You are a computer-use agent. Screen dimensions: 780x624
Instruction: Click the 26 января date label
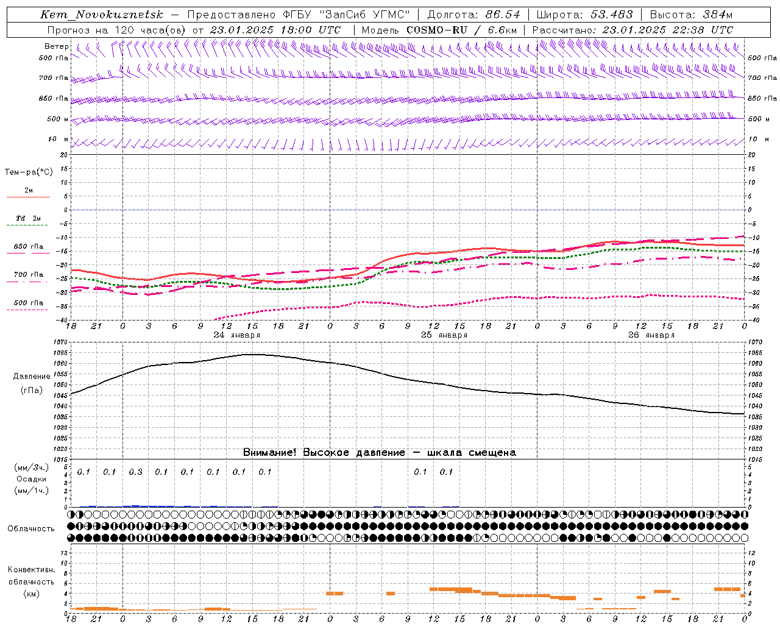651,335
